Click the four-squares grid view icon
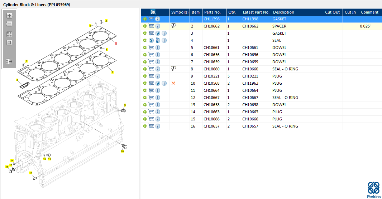Screen dimensions: 382x199 (x=9, y=34)
